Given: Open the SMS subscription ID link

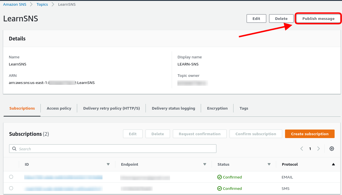Looking at the screenshot, I should 63,188.
